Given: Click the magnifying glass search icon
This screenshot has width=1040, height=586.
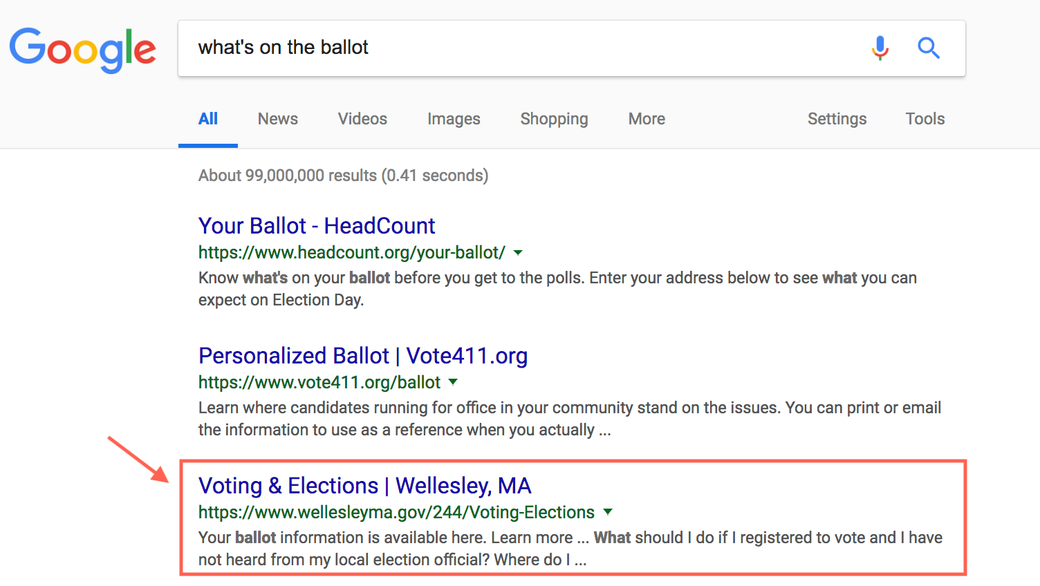Looking at the screenshot, I should click(928, 48).
